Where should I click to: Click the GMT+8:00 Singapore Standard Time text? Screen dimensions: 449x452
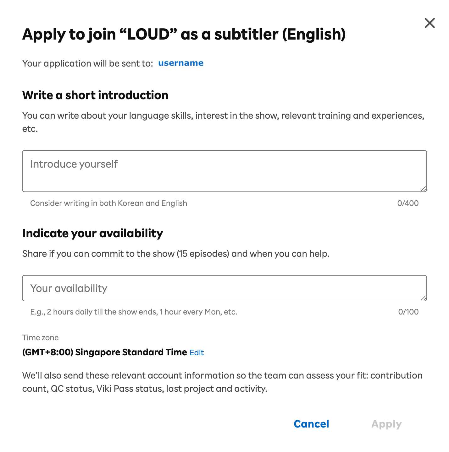pos(104,352)
